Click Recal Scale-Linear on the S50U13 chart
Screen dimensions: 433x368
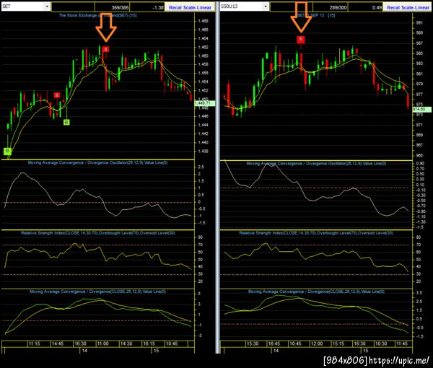coord(408,8)
